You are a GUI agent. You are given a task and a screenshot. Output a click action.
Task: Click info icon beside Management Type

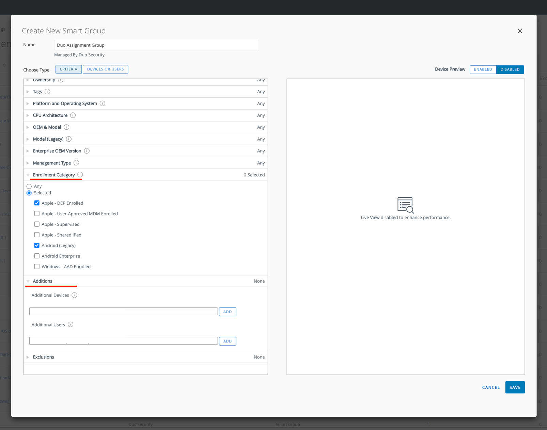tap(76, 163)
